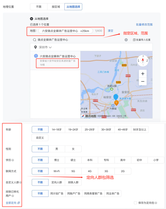Viewport: 166px width, 209px height.
Task: Enable 保存为定向包 checkbox
Action: 135,203
